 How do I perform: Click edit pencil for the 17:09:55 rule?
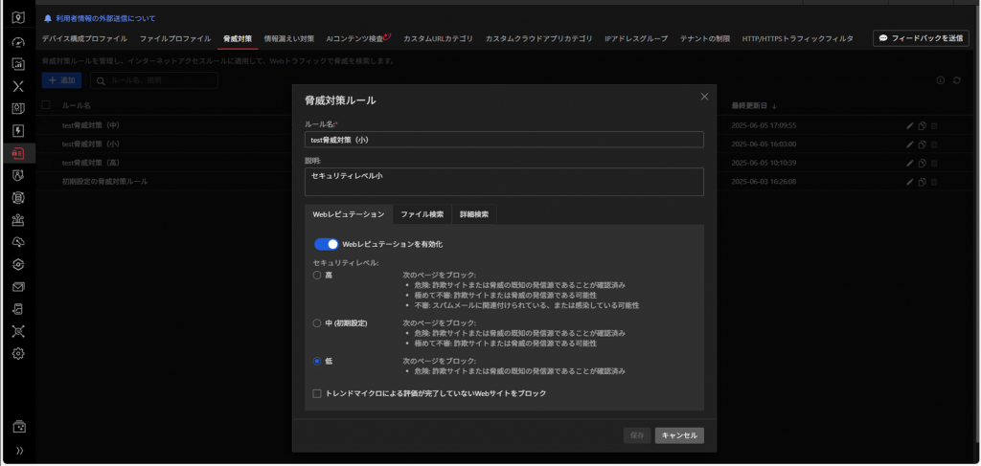pos(910,125)
